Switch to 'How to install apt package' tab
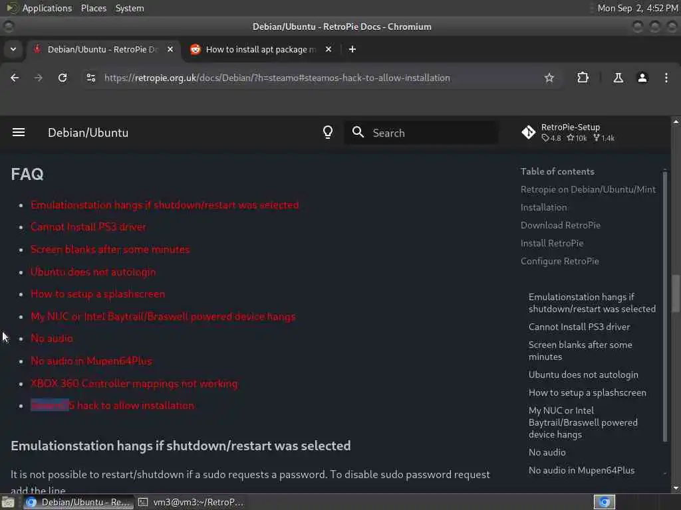 point(261,49)
